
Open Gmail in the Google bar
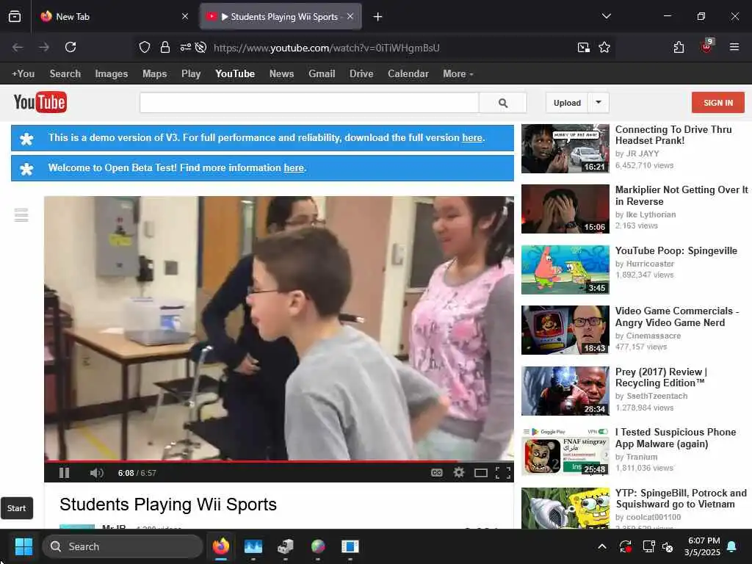[322, 74]
